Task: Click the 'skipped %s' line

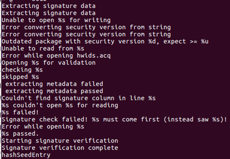Action: 20,77
